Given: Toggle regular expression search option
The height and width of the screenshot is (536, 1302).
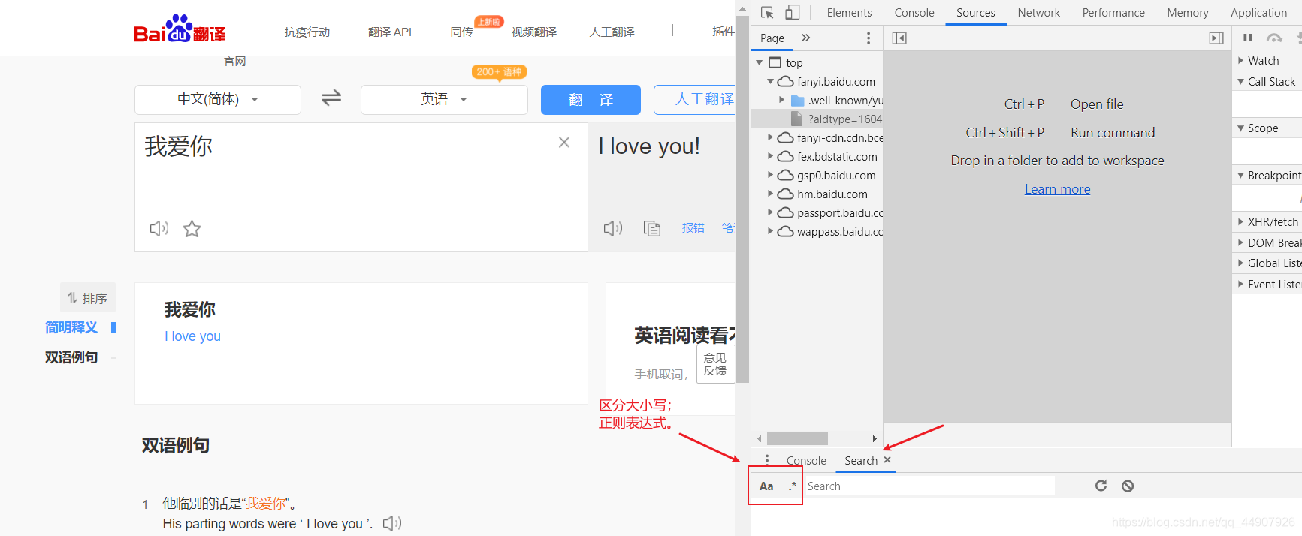Looking at the screenshot, I should [x=792, y=486].
